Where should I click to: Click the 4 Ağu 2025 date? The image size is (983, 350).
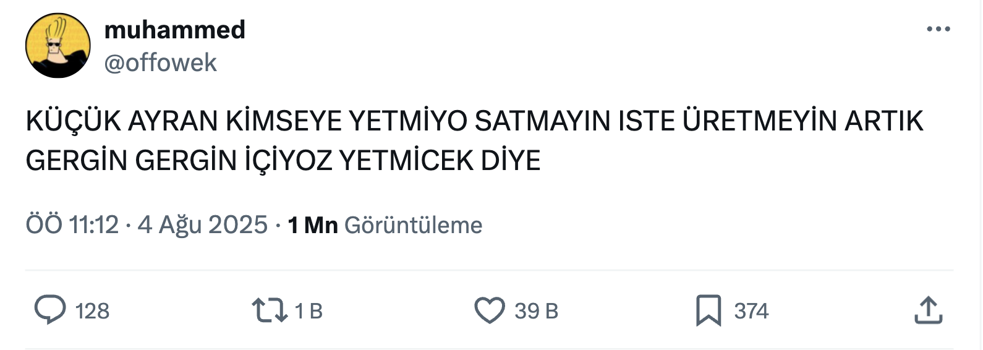203,224
